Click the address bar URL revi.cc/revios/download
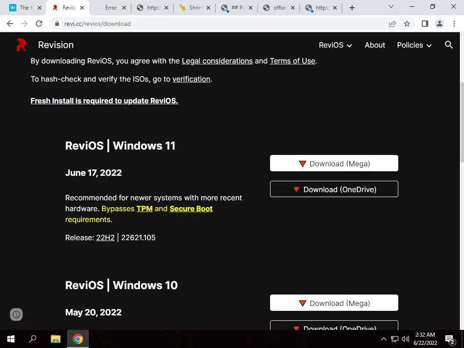Screen dimensions: 464x348 tap(97, 24)
